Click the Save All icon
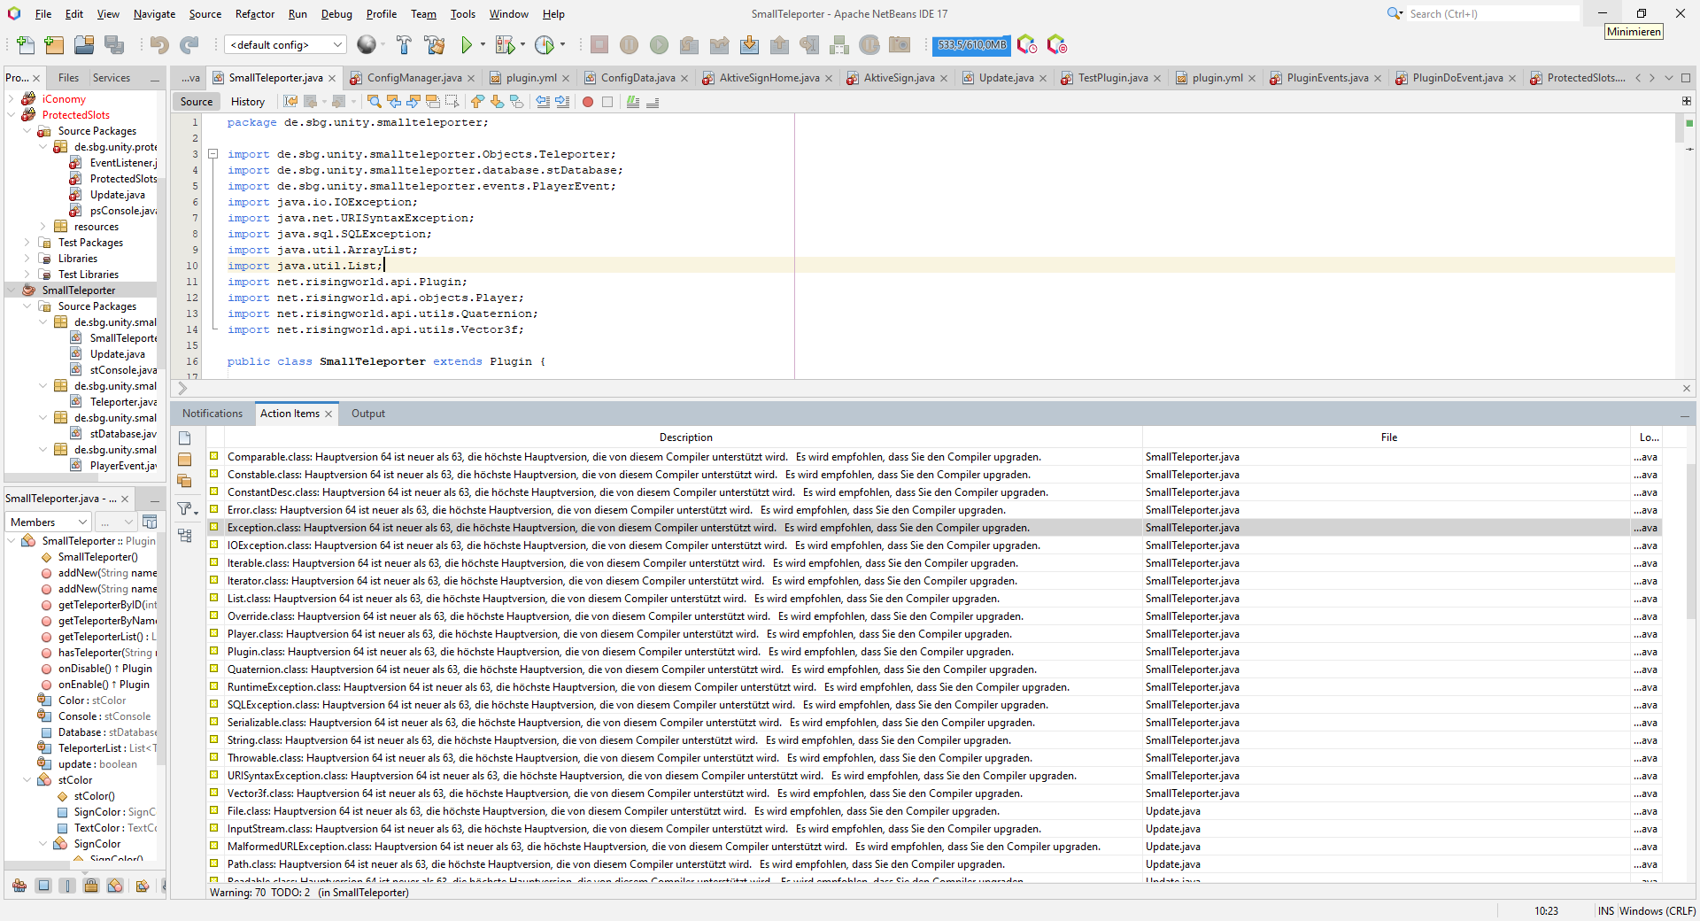The width and height of the screenshot is (1700, 921). (114, 45)
